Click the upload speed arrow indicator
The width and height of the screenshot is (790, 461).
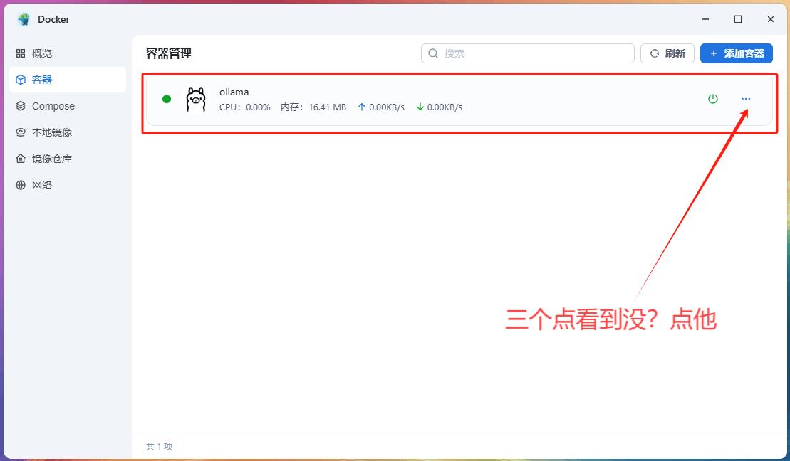pyautogui.click(x=361, y=107)
